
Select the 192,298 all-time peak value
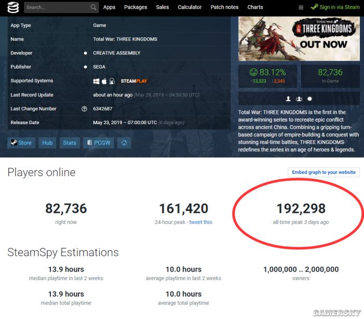(301, 208)
